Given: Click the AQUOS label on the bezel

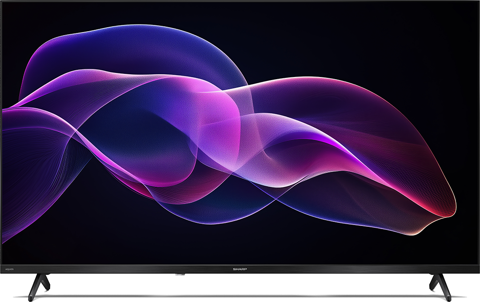Looking at the screenshot, I should click(x=10, y=269).
